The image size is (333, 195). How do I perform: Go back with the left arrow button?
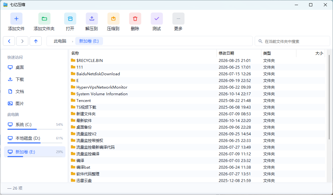9,41
